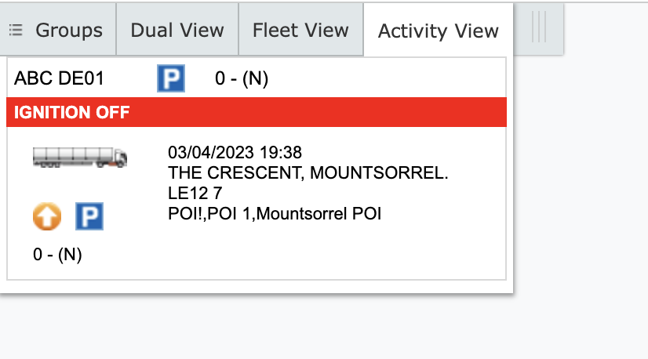Open the Groups tab
Viewport: 648px width, 359px height.
(x=68, y=31)
